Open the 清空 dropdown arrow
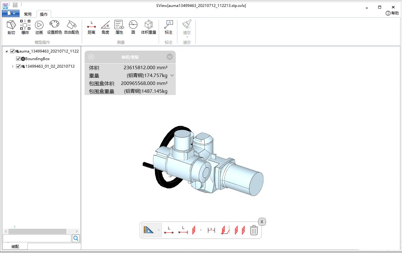 [187, 37]
